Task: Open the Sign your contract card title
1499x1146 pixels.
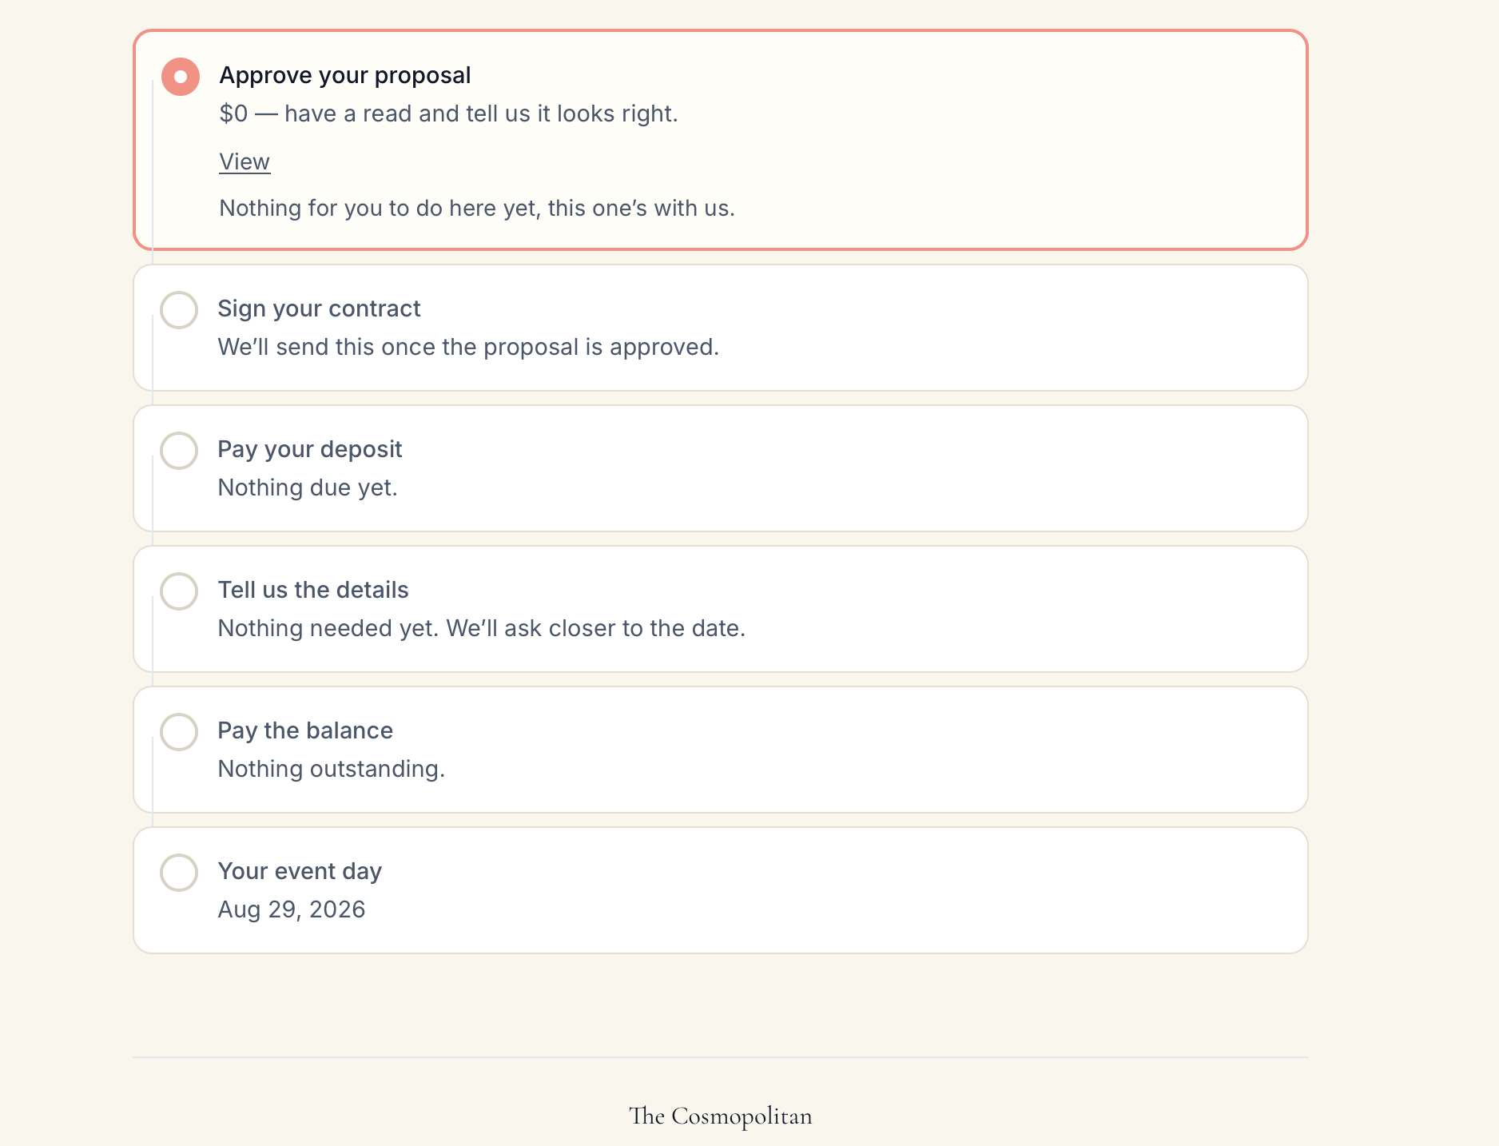Action: click(319, 308)
